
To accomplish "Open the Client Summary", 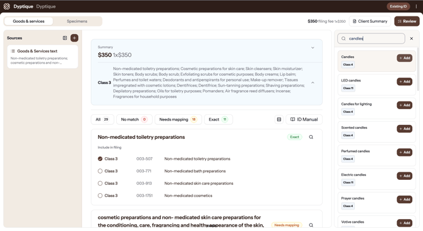I will pos(370,21).
